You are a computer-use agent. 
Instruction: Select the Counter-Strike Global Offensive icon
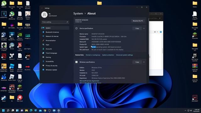click(x=4, y=68)
